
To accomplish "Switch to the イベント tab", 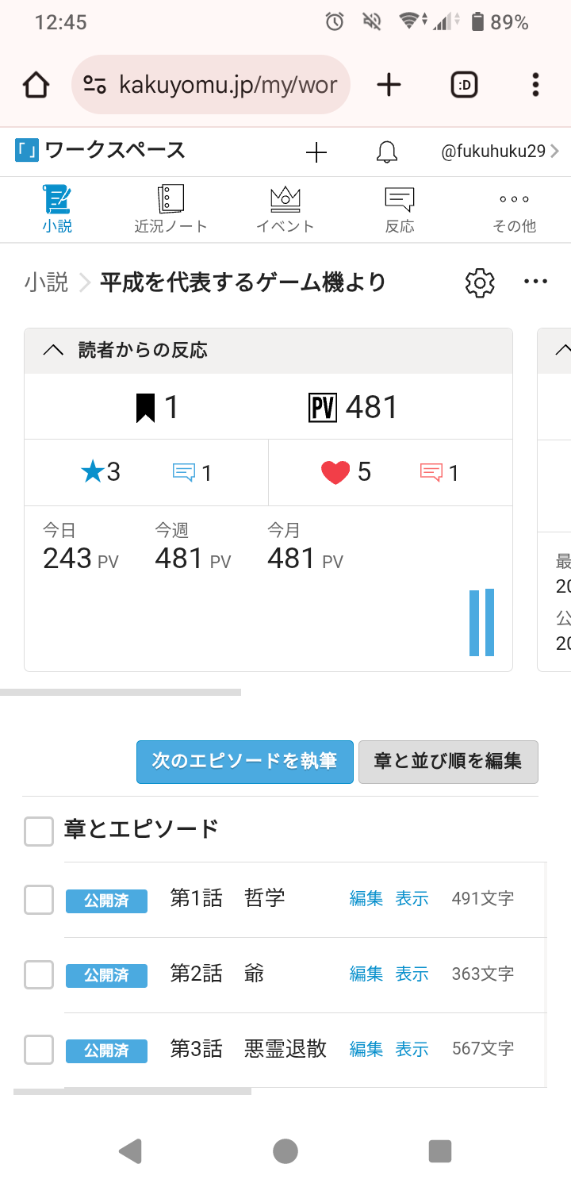I will click(x=285, y=209).
